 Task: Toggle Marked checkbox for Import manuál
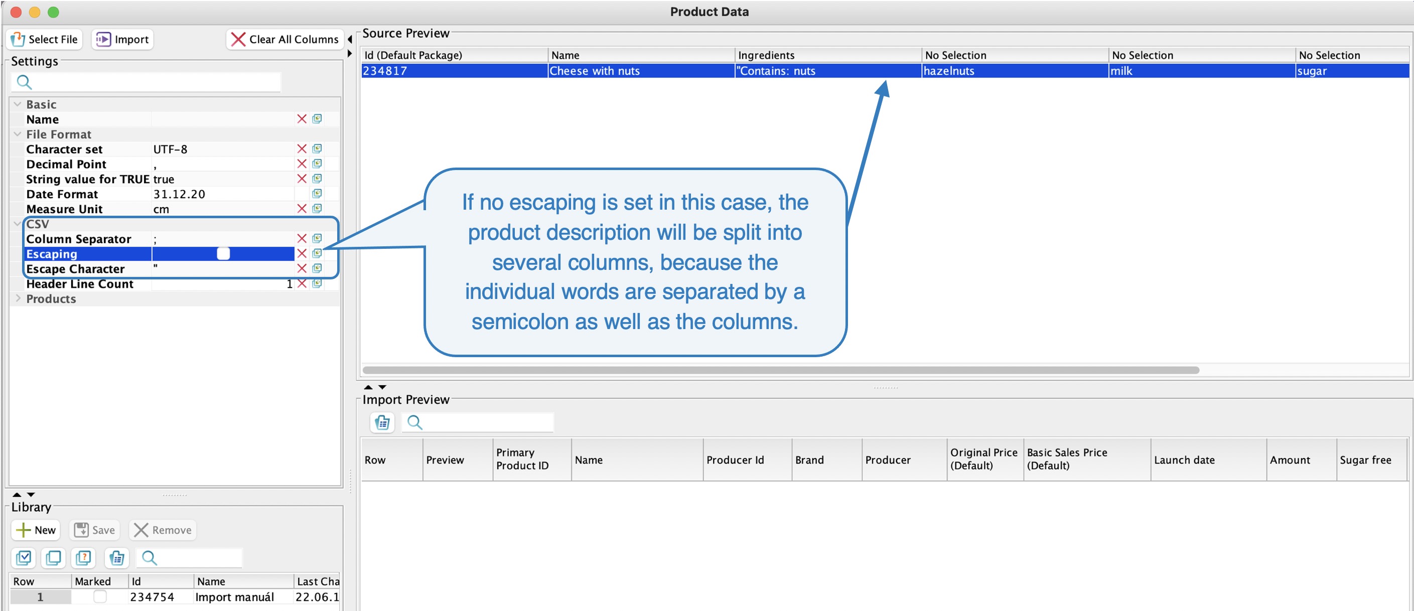click(100, 596)
